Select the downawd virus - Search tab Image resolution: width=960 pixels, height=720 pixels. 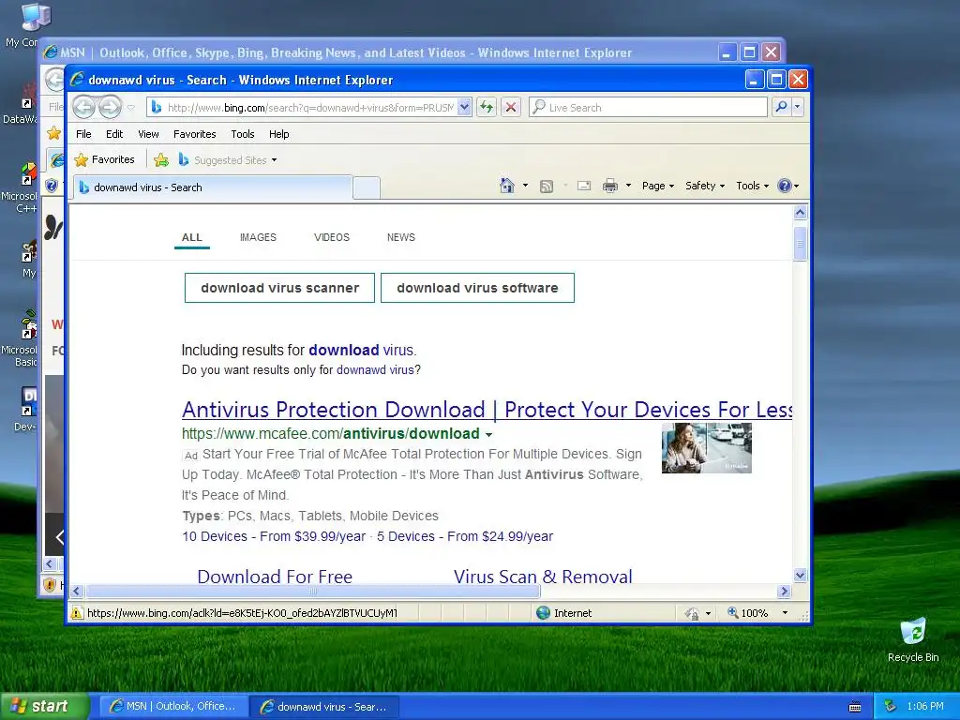click(213, 187)
